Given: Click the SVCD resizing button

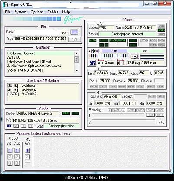Looking at the screenshot, I should pos(141,110).
